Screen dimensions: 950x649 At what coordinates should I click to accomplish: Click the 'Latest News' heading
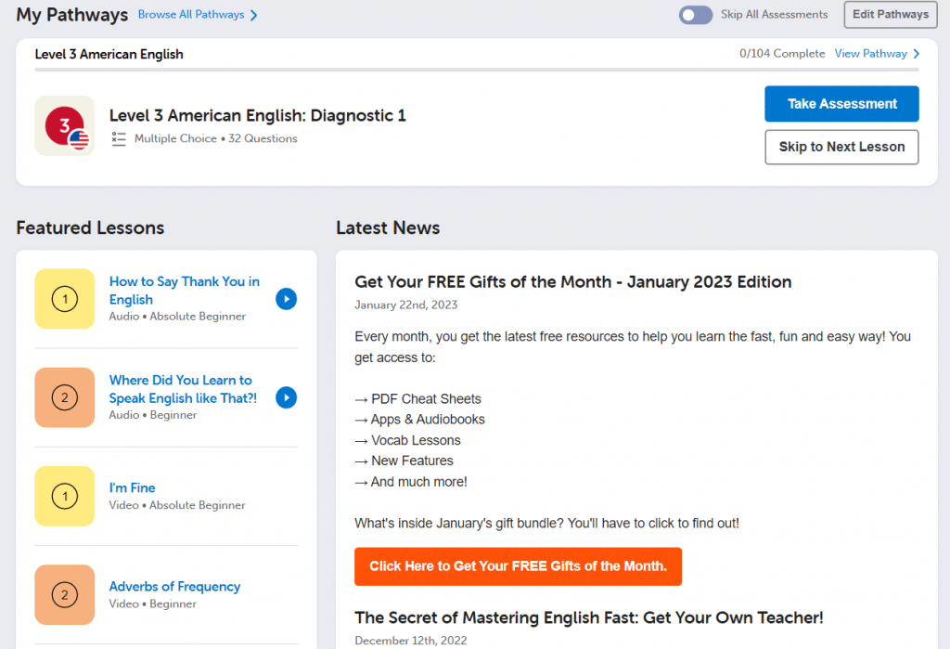tap(389, 227)
